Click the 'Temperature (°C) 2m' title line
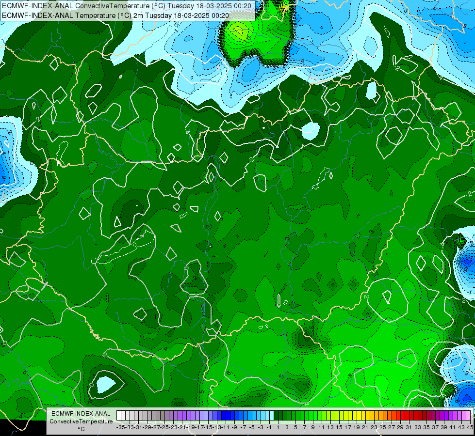Viewport: 475px width, 436px height. click(x=115, y=16)
